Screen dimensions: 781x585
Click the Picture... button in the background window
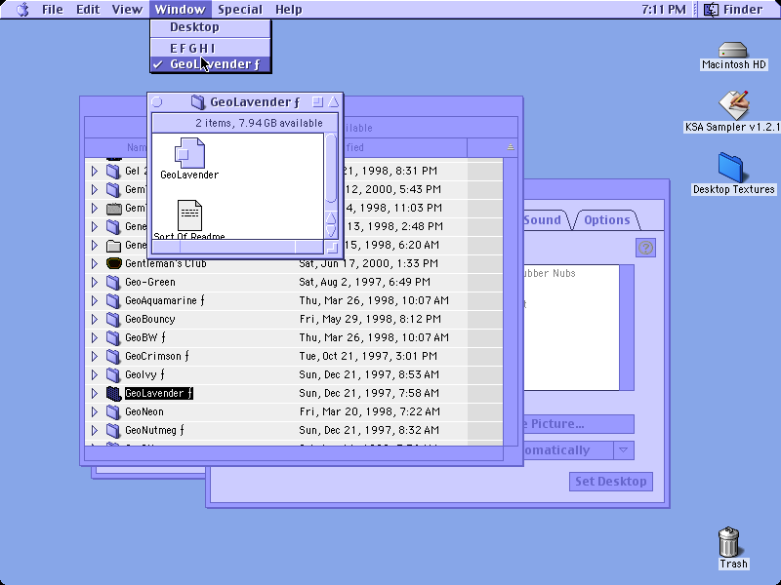(579, 424)
